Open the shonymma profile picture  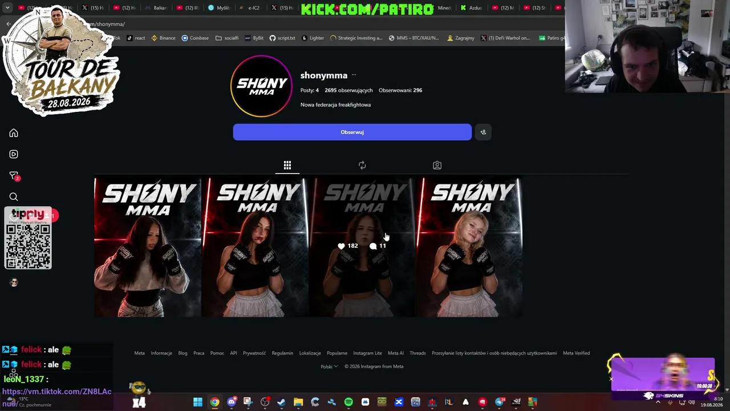click(x=261, y=86)
